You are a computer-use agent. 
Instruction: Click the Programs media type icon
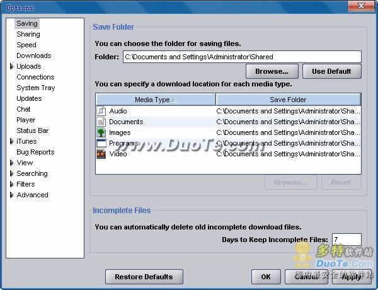[x=101, y=143]
